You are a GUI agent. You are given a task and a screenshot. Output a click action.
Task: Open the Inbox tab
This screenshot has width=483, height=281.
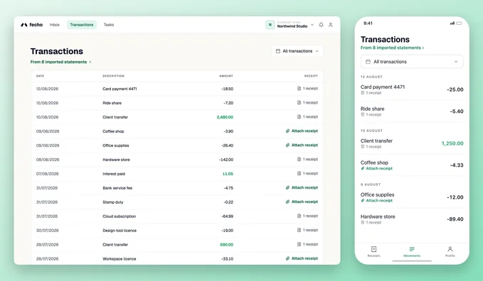(55, 25)
